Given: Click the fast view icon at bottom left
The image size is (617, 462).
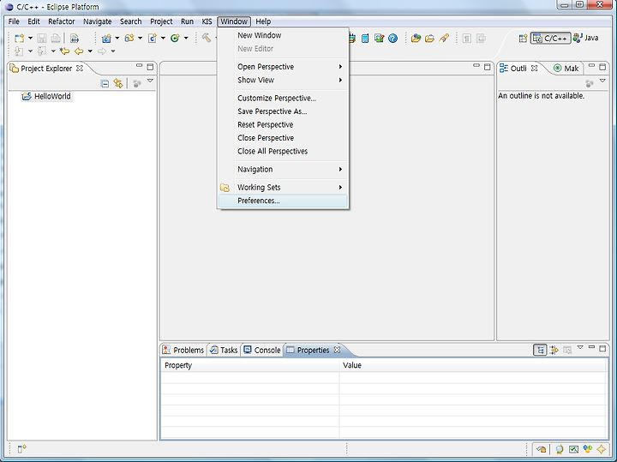Looking at the screenshot, I should [21, 448].
